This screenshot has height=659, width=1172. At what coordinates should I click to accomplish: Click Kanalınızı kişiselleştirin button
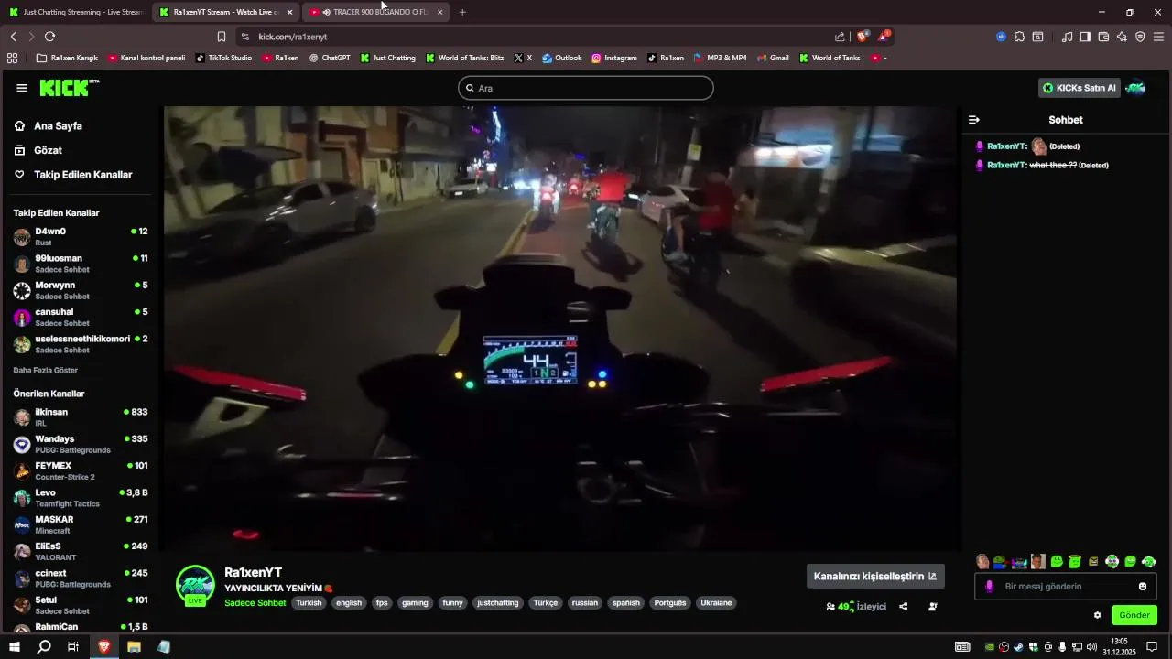pyautogui.click(x=875, y=576)
